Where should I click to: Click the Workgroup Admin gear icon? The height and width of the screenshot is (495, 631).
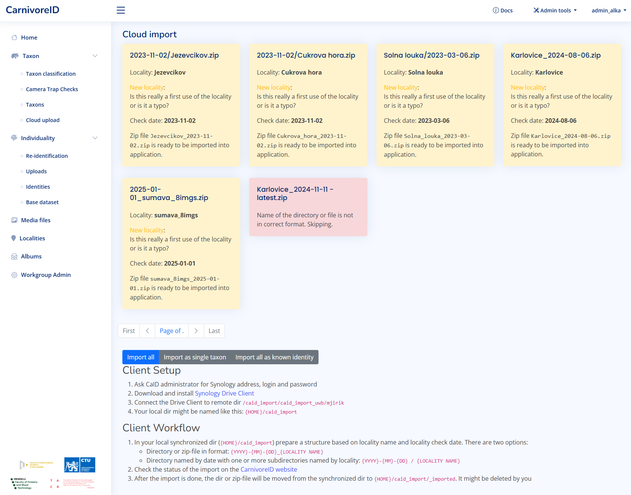pyautogui.click(x=14, y=275)
